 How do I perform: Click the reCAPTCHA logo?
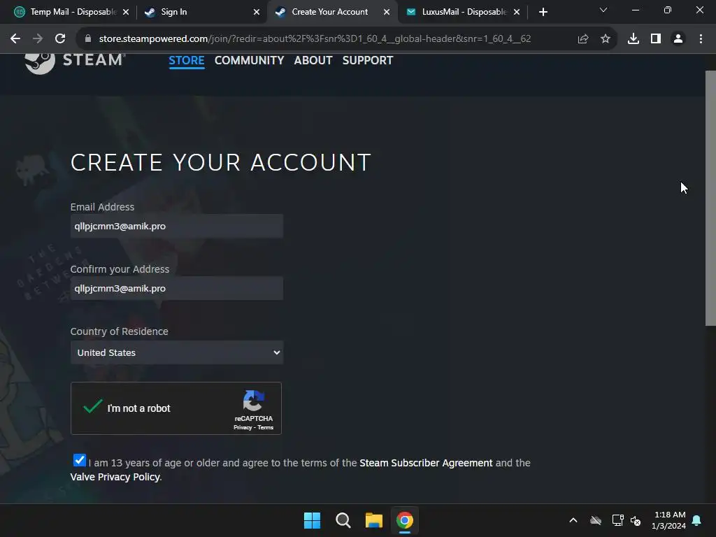pos(253,401)
